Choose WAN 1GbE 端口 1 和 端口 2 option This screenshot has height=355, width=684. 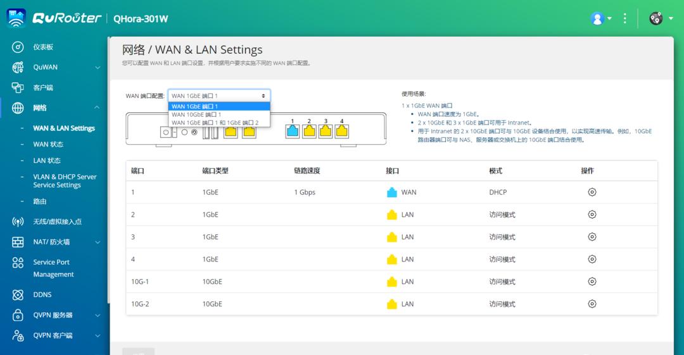click(x=215, y=123)
